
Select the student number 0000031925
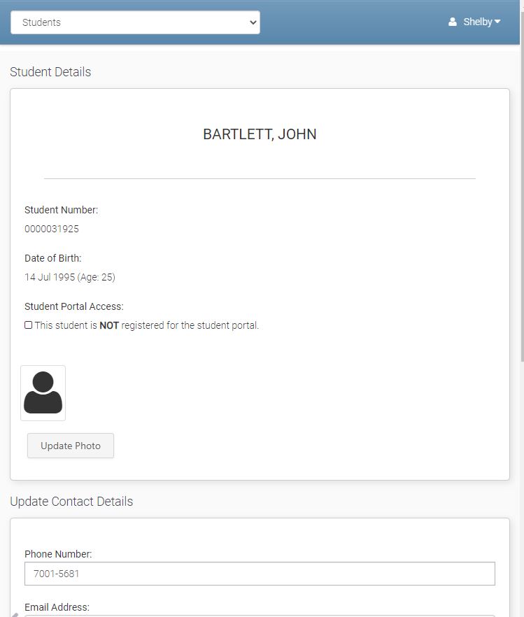point(52,229)
